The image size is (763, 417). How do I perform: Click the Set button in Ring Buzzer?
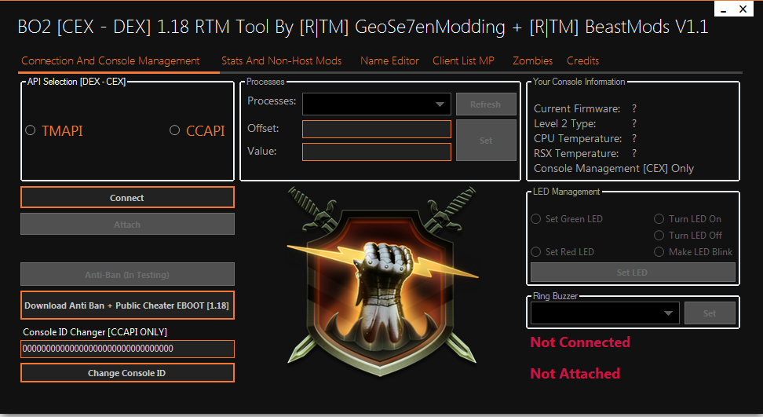[x=710, y=313]
